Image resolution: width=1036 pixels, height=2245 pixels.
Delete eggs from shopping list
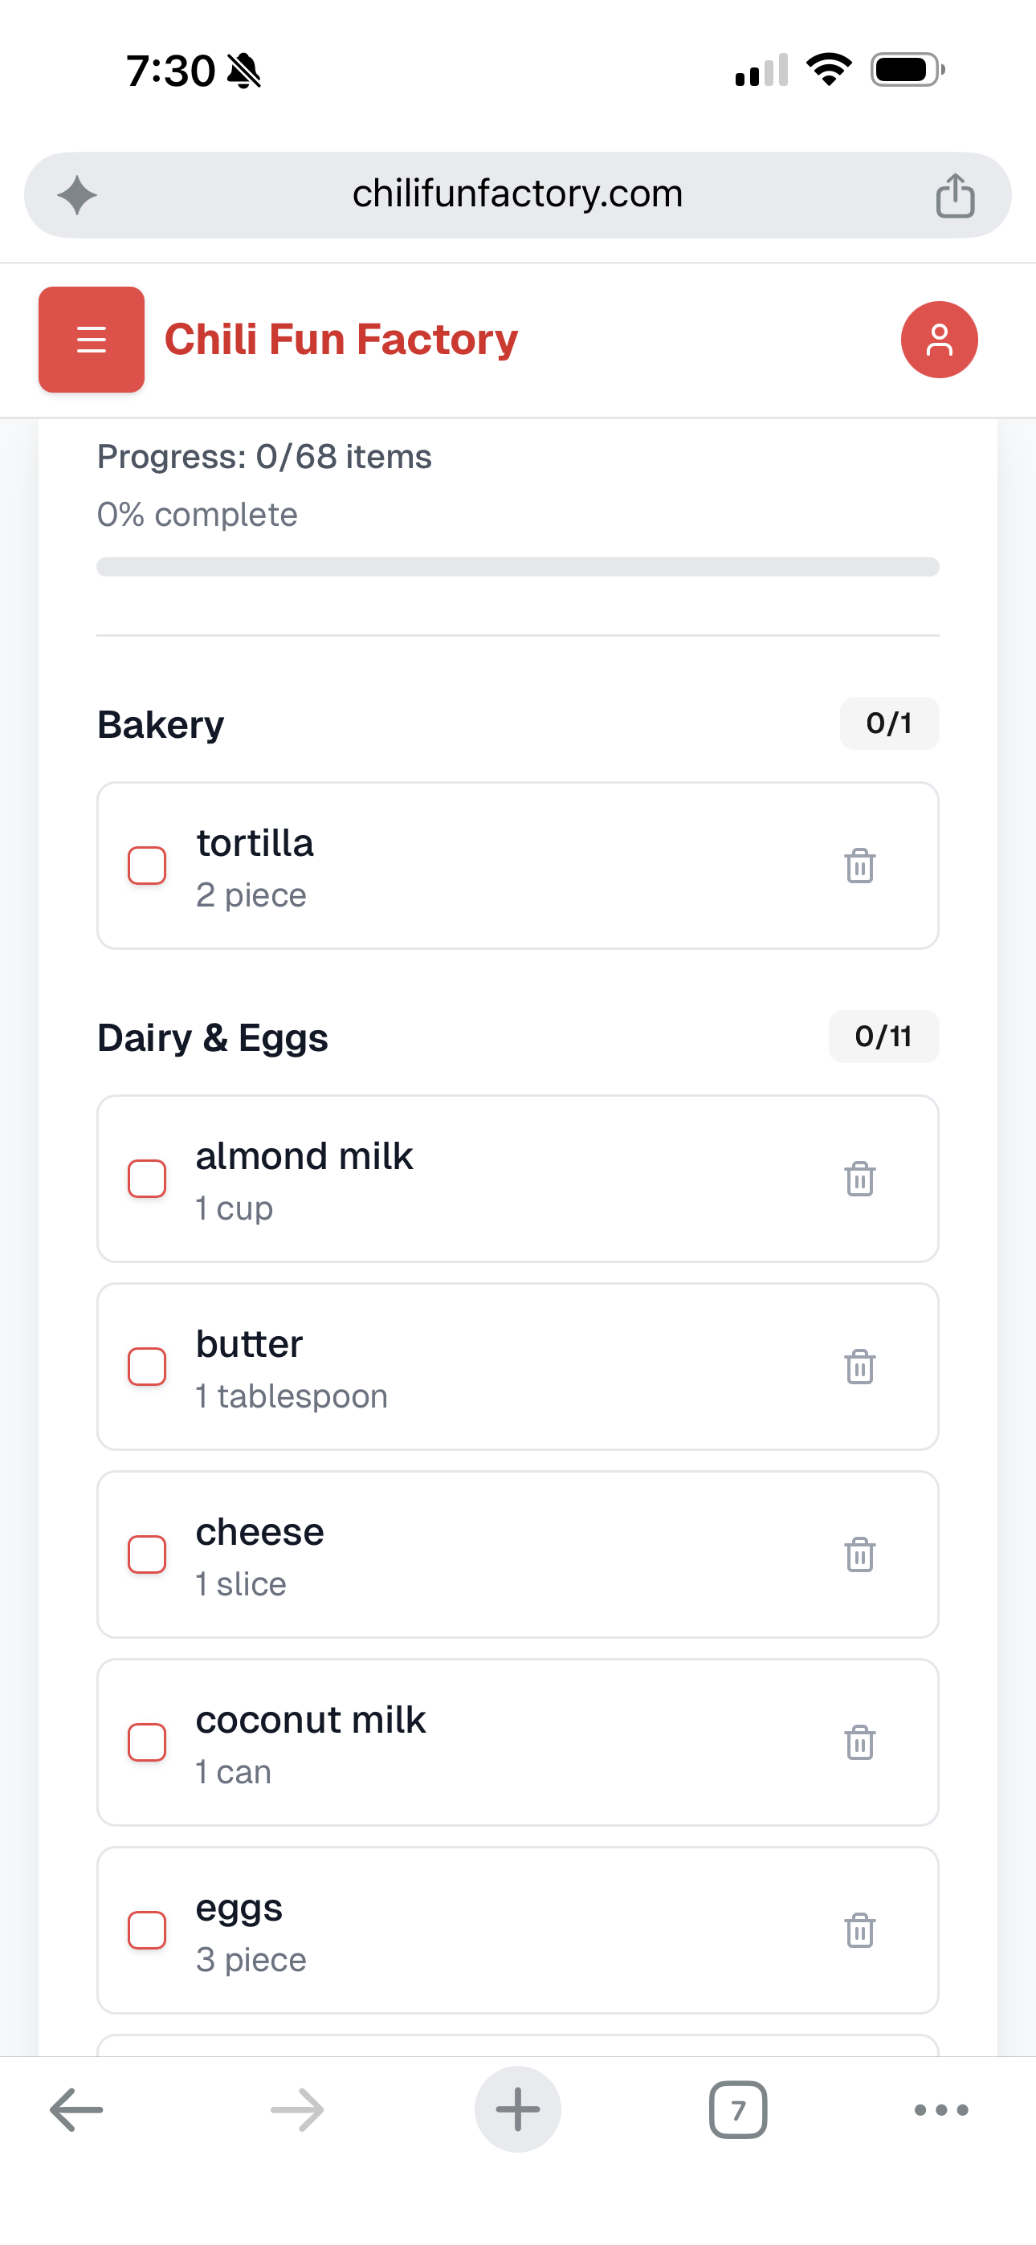tap(859, 1929)
